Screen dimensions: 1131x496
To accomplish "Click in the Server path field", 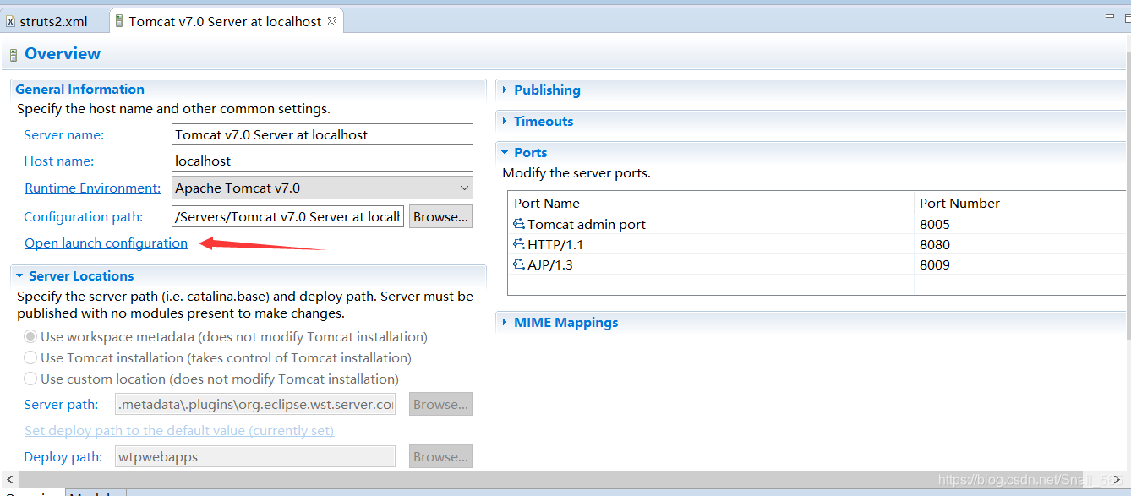I will click(x=255, y=404).
